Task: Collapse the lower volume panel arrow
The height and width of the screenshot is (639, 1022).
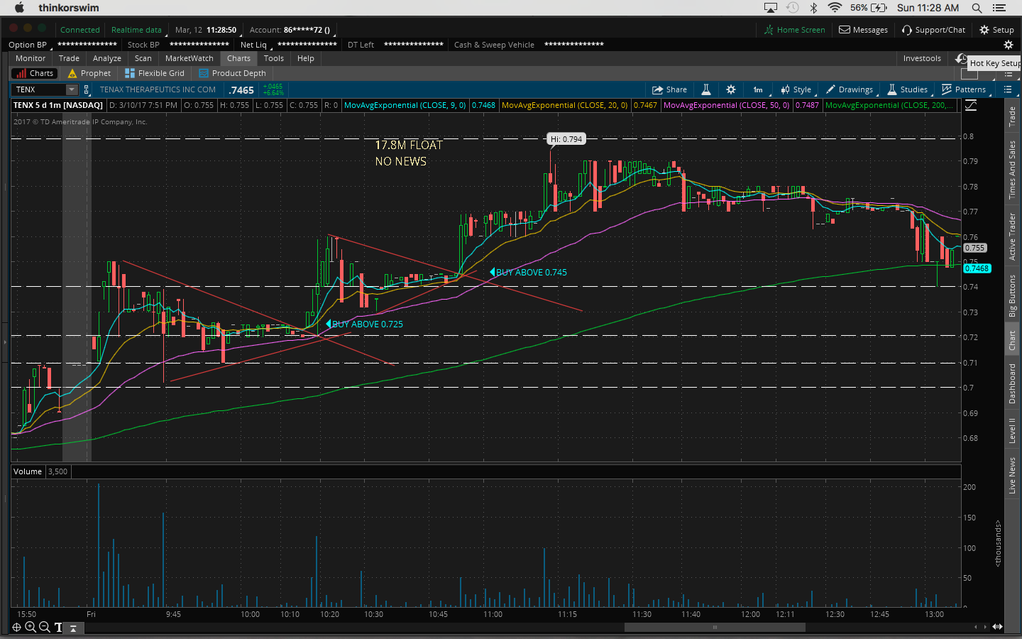Action: coord(73,628)
